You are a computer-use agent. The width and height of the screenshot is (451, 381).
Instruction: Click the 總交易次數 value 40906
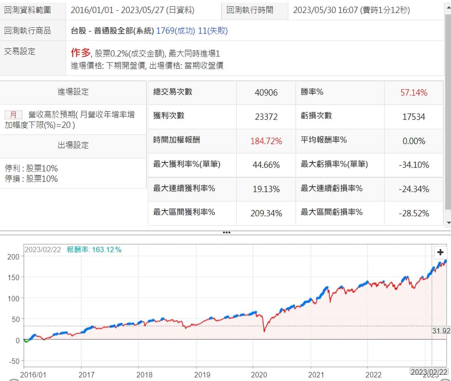[266, 93]
